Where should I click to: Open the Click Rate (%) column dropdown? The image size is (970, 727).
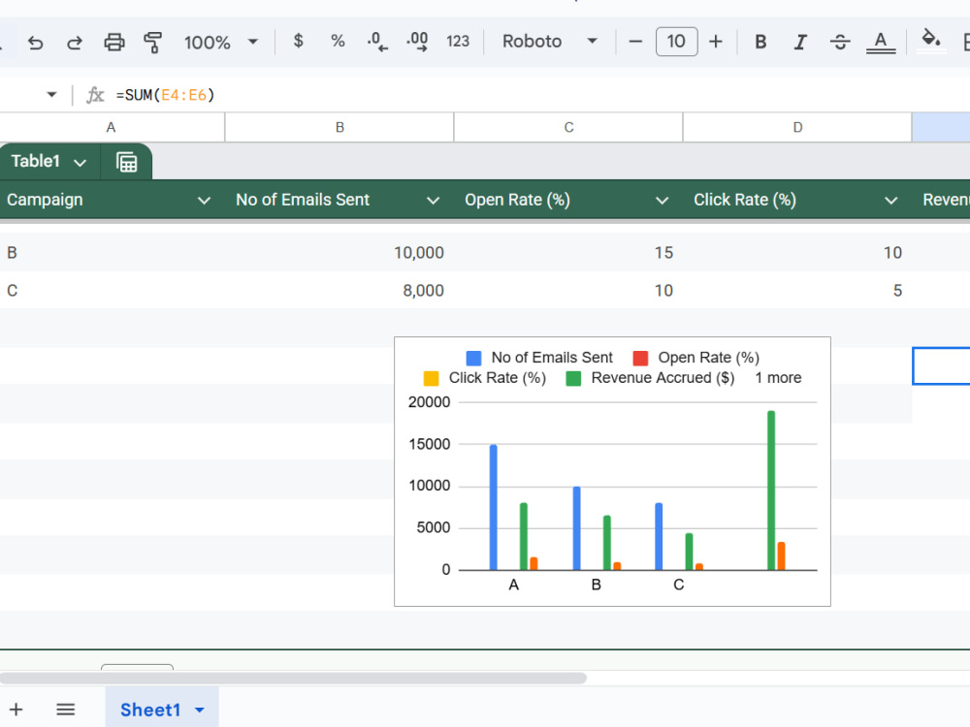(x=890, y=201)
